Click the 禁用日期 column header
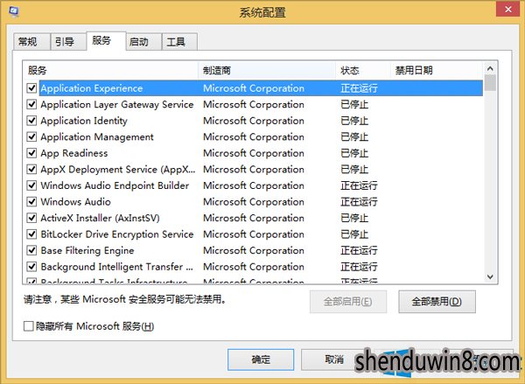The height and width of the screenshot is (384, 525). (437, 70)
